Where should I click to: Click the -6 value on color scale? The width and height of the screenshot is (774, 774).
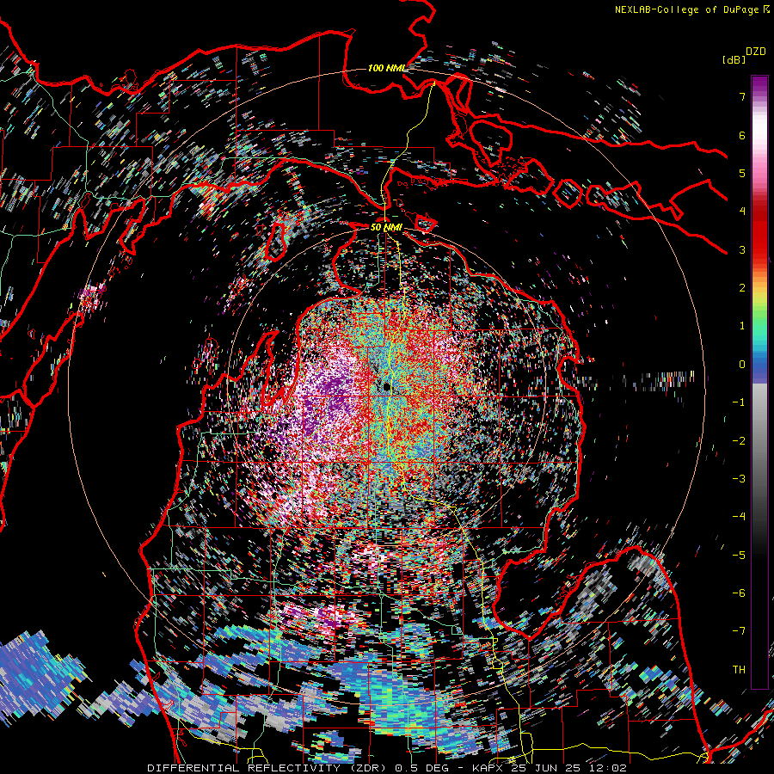739,593
